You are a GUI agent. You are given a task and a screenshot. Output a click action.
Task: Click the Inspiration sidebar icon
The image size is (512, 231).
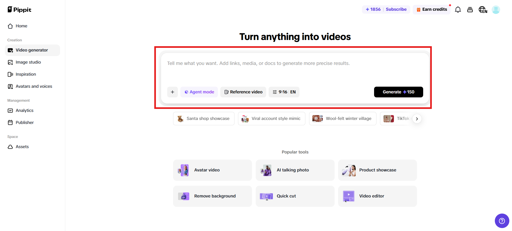click(10, 74)
